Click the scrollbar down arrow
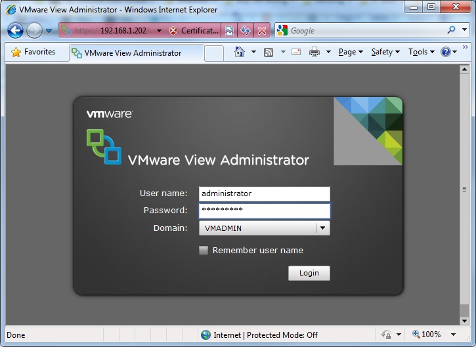Viewport: 476px width, 347px height. click(x=464, y=321)
